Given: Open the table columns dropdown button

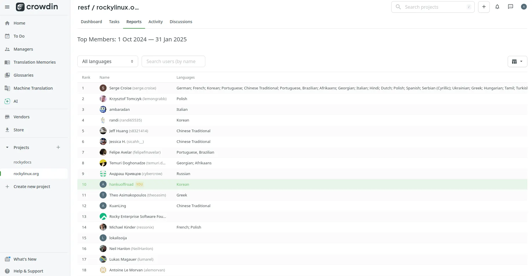Looking at the screenshot, I should pos(517,61).
